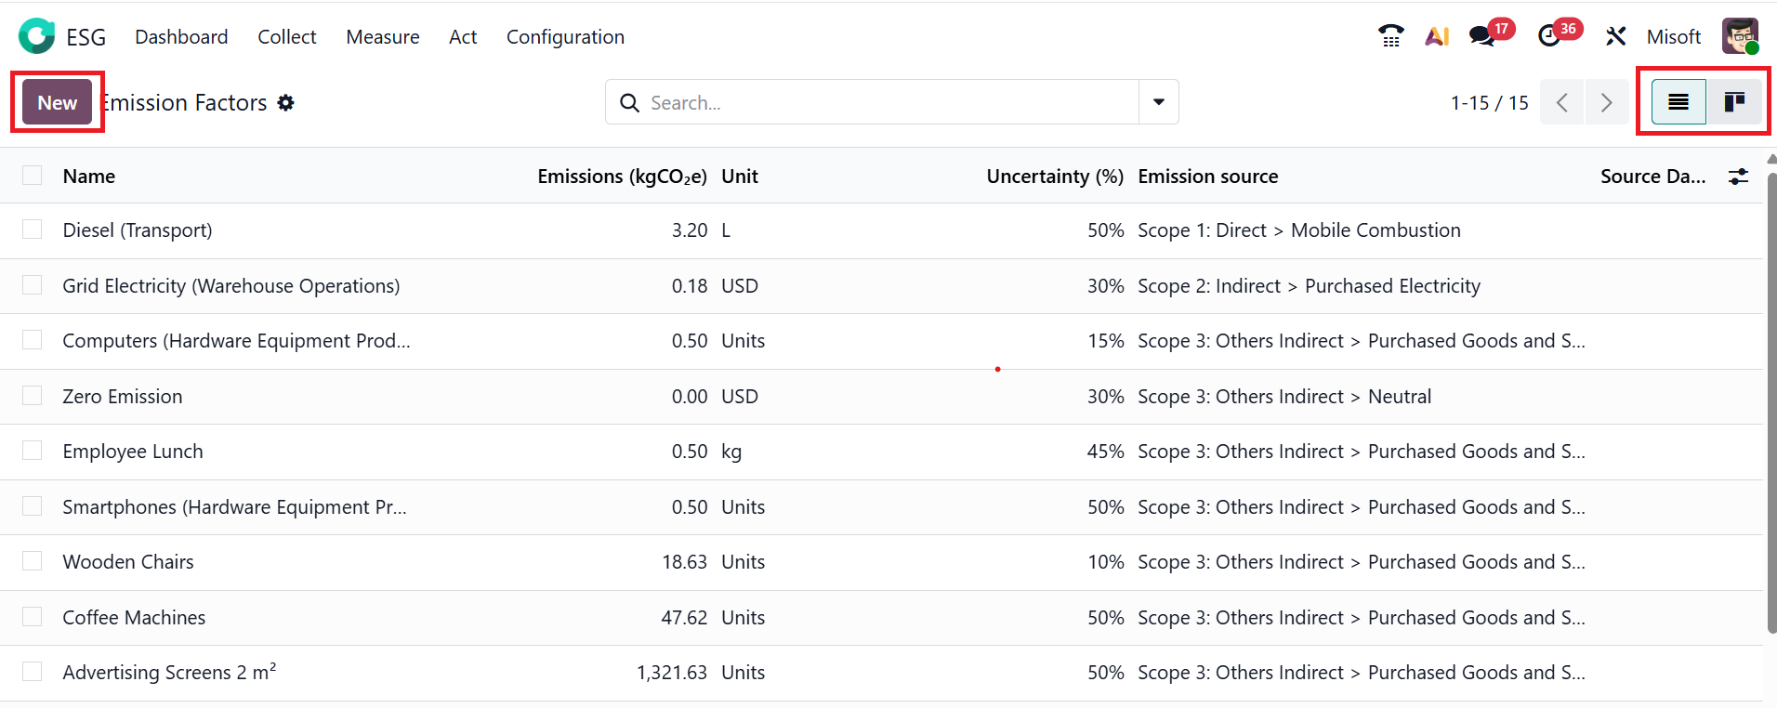Select the Zero Emission row checkbox
The height and width of the screenshot is (708, 1777).
click(33, 396)
